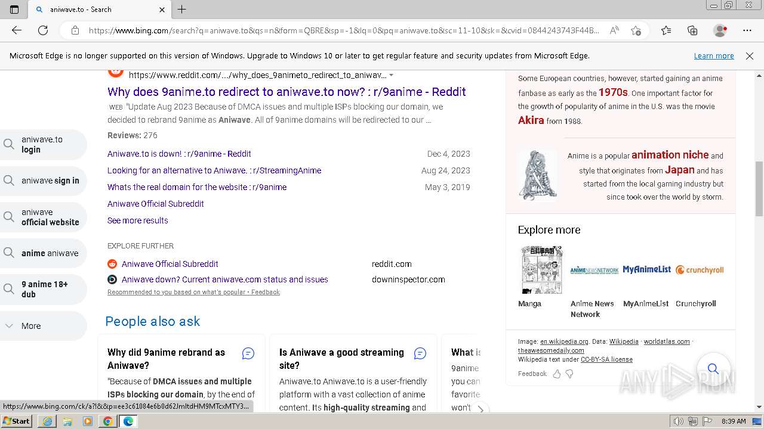Open en.wikipedia.org image source link

[564, 341]
